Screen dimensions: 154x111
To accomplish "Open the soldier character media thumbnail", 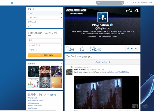I will 33,71.
